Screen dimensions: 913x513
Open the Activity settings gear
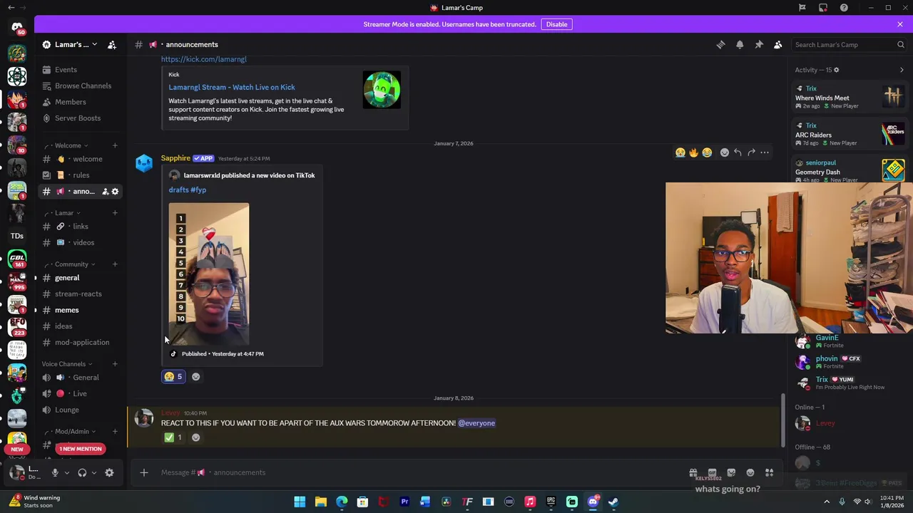836,70
